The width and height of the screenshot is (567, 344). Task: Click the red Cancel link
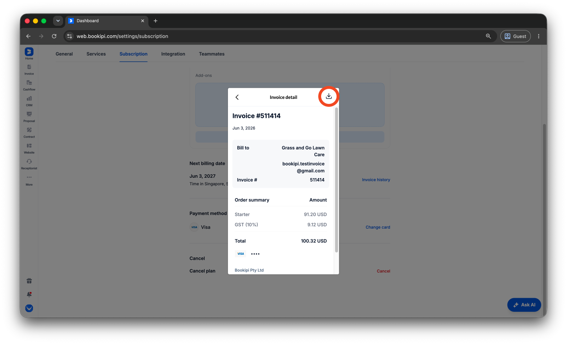383,271
